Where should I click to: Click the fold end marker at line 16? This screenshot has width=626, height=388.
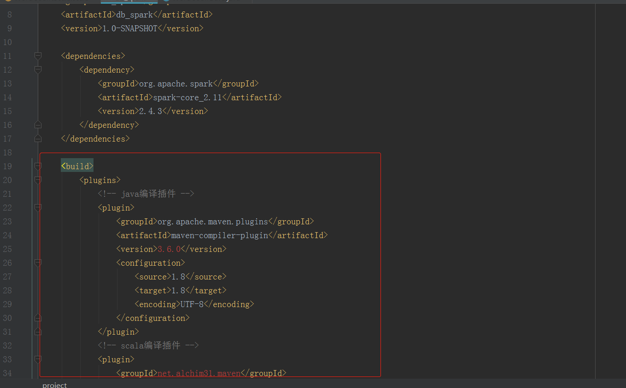click(38, 125)
